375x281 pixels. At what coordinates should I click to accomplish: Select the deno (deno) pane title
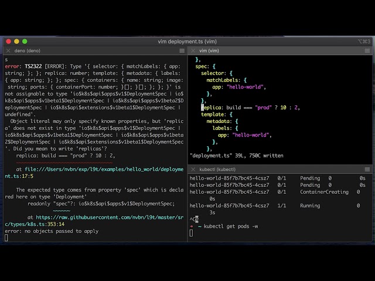pyautogui.click(x=28, y=51)
